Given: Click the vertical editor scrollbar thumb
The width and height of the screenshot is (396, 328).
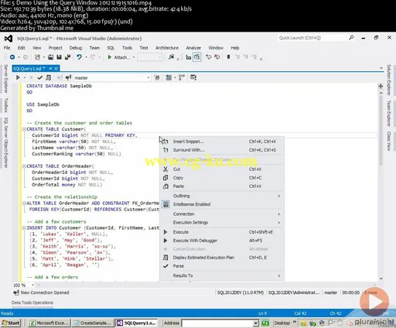Looking at the screenshot, I should pos(381,130).
